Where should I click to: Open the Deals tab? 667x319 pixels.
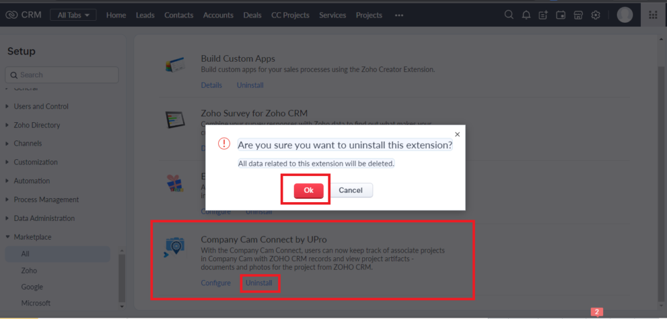(252, 16)
